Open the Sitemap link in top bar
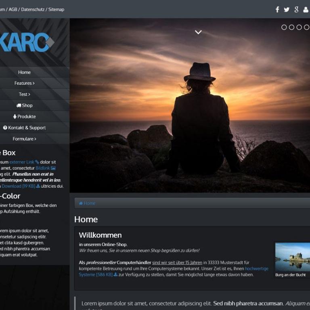Image resolution: width=310 pixels, height=310 pixels. (56, 9)
